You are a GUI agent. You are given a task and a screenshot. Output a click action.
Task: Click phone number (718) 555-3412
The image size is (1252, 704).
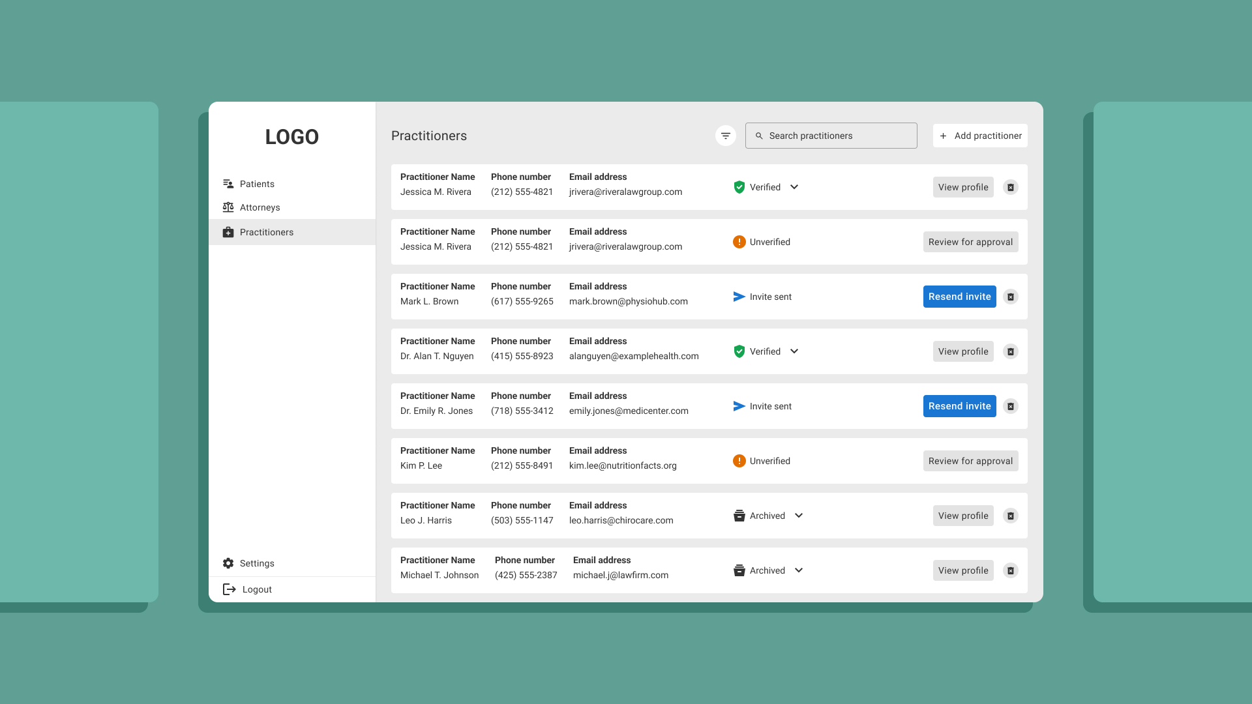522,411
